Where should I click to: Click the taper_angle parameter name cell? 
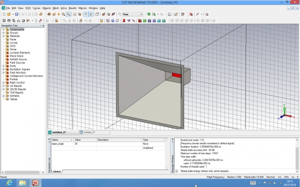pyautogui.click(x=62, y=144)
